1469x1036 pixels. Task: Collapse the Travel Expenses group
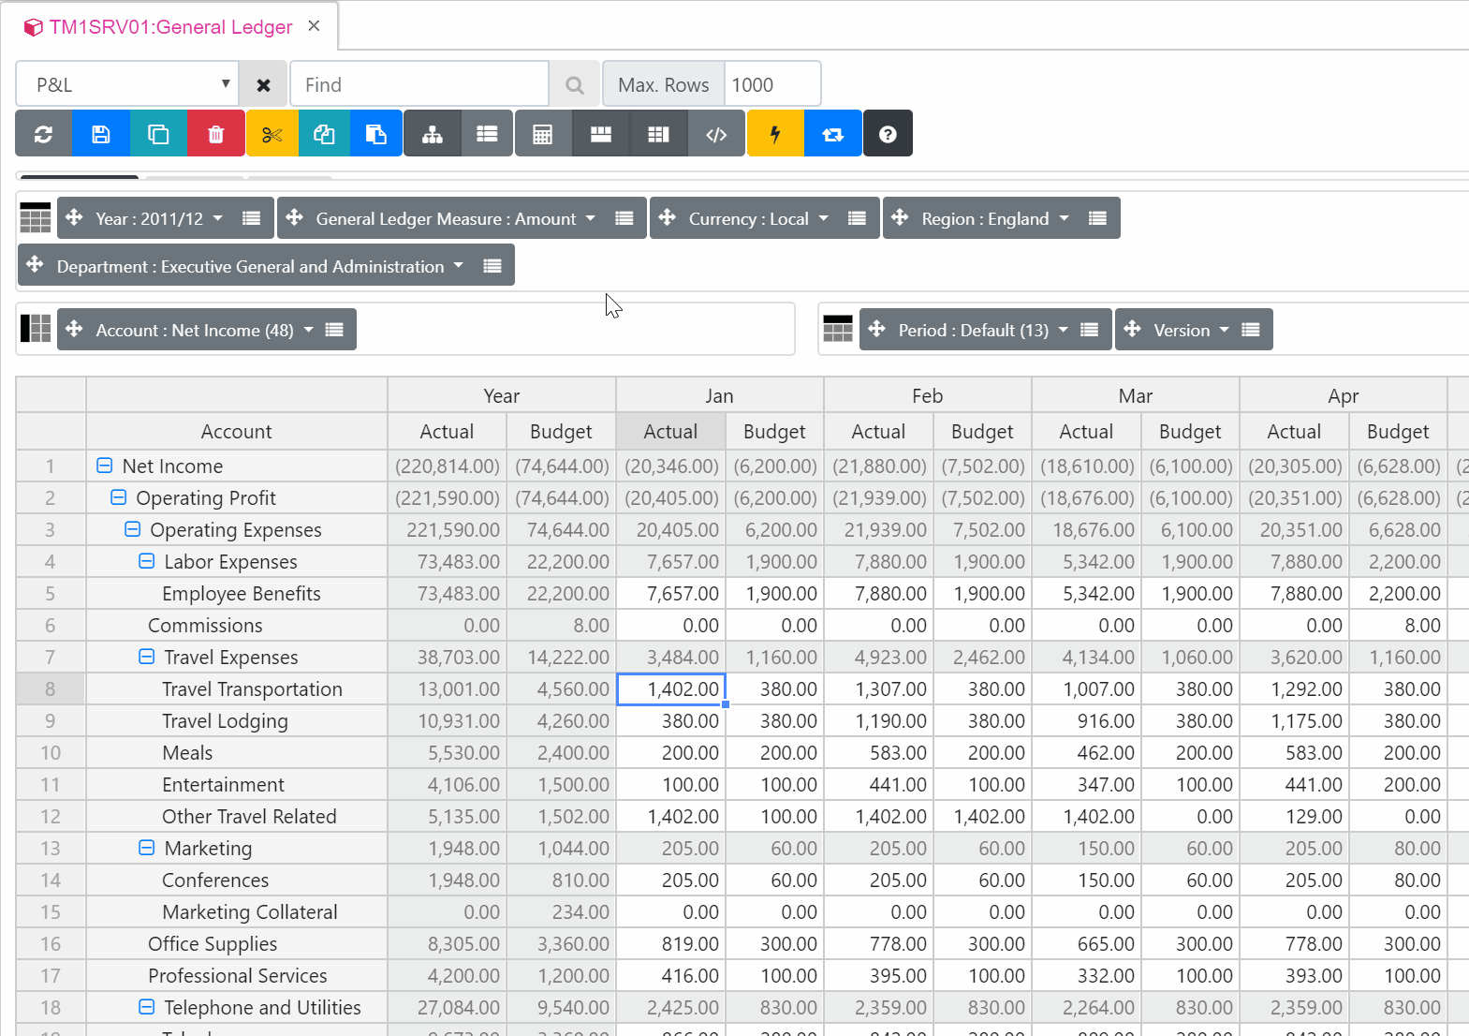[147, 657]
